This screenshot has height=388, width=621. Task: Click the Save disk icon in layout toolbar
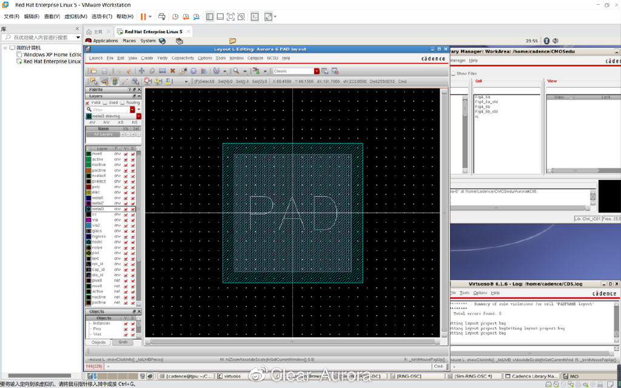pos(104,71)
